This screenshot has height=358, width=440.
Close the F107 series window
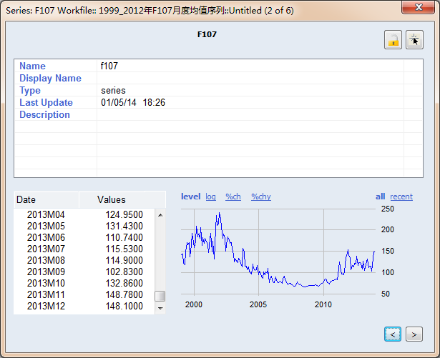[x=418, y=7]
